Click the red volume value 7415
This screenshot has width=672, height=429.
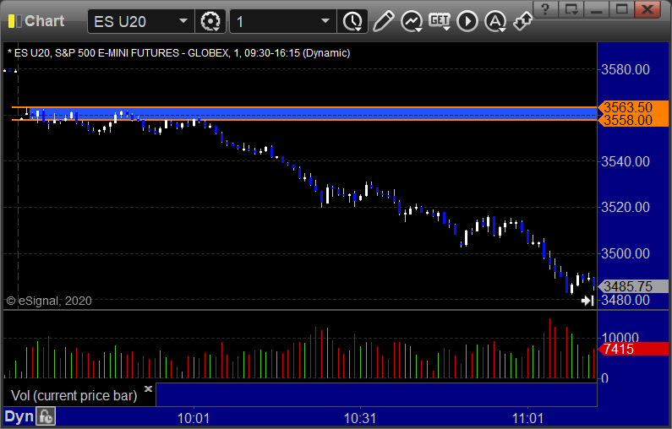[633, 349]
